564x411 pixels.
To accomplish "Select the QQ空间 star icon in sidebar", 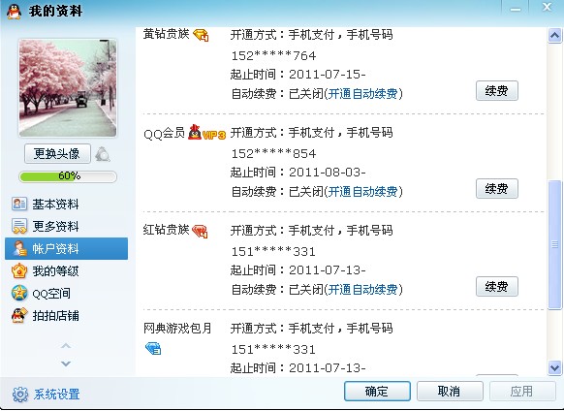I will click(x=19, y=293).
